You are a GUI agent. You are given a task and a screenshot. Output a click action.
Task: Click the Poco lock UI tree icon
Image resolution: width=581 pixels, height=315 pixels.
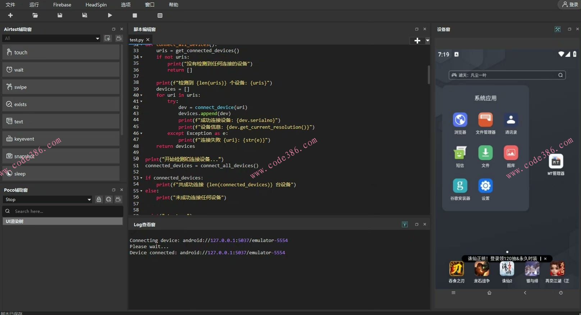tap(99, 200)
